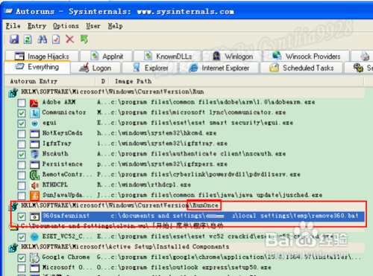Switch to the Winlogon tab

coord(233,56)
